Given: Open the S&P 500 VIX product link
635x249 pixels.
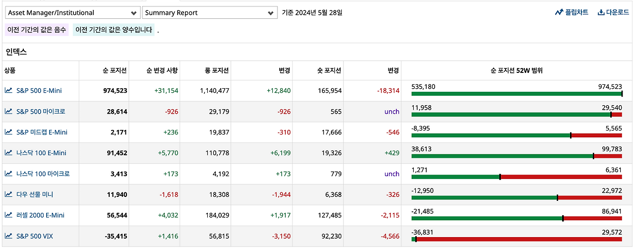Looking at the screenshot, I should (35, 236).
